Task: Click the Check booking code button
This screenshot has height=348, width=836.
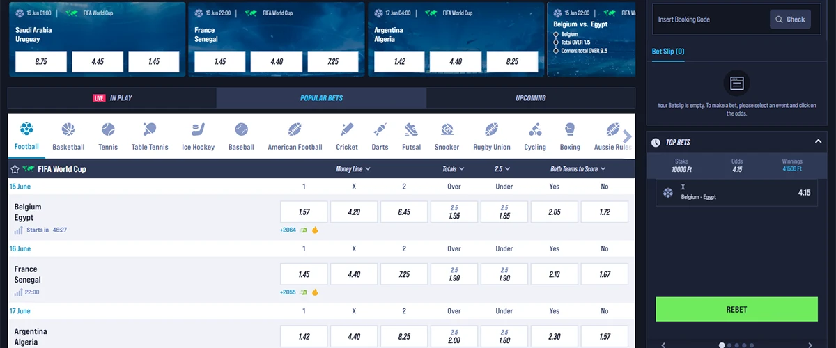Action: tap(790, 19)
